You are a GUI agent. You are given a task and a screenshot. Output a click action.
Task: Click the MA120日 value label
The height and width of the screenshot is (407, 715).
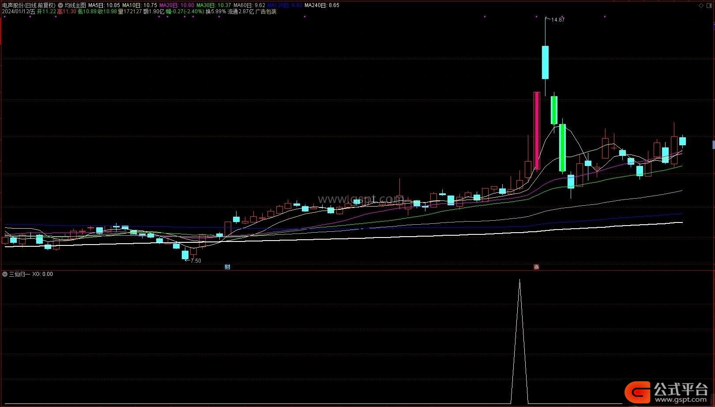point(285,5)
